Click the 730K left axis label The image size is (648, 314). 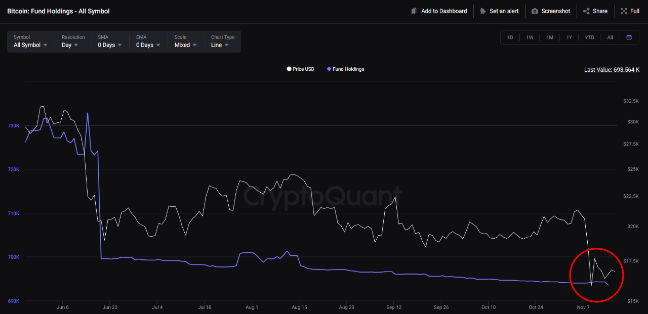14,126
